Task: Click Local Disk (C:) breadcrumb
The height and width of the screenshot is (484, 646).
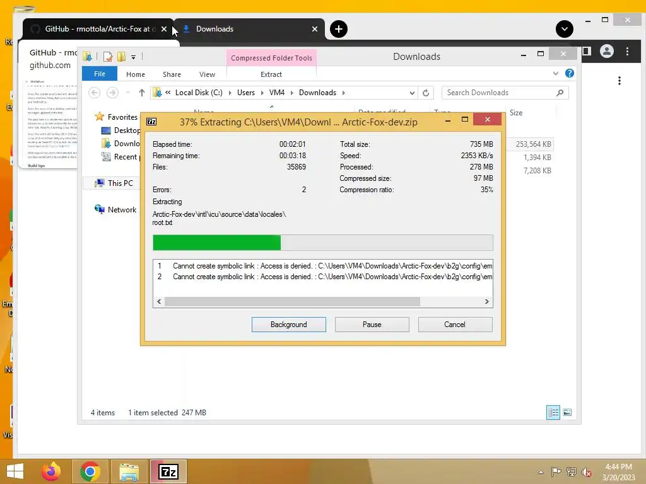Action: [x=199, y=93]
